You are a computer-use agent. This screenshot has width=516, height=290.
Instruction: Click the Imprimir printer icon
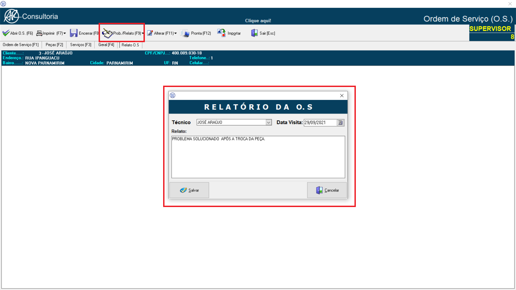pyautogui.click(x=39, y=33)
